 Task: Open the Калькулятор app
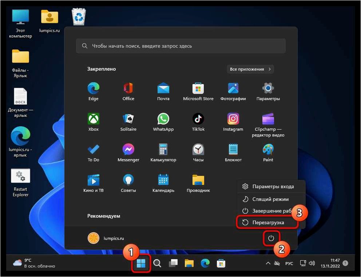163,153
